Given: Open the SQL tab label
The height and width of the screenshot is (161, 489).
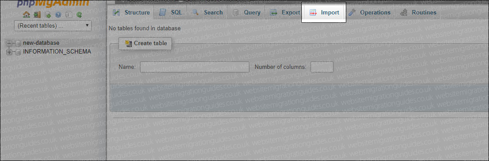Looking at the screenshot, I should (176, 13).
